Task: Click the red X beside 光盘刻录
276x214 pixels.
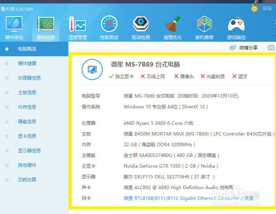Action: click(x=203, y=76)
